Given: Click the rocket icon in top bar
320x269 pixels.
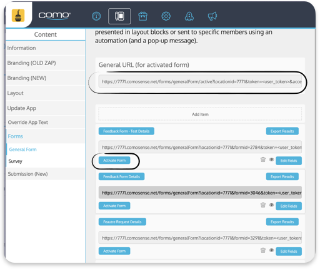Looking at the screenshot, I should pyautogui.click(x=189, y=16).
